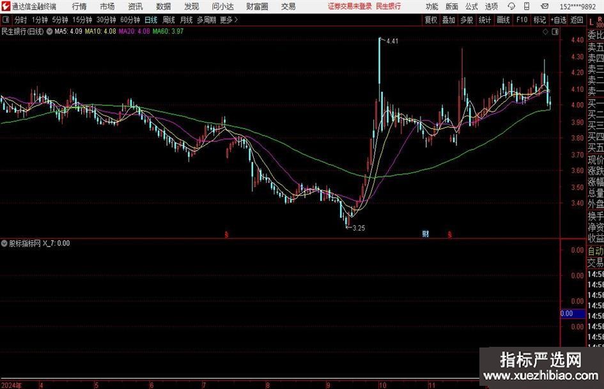Open F10 company info button
This screenshot has height=389, width=604.
point(522,20)
